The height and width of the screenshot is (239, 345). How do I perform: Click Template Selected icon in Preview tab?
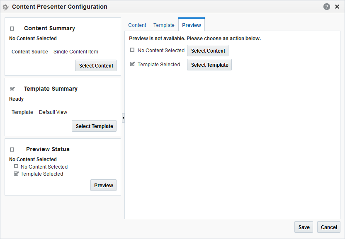tap(132, 64)
